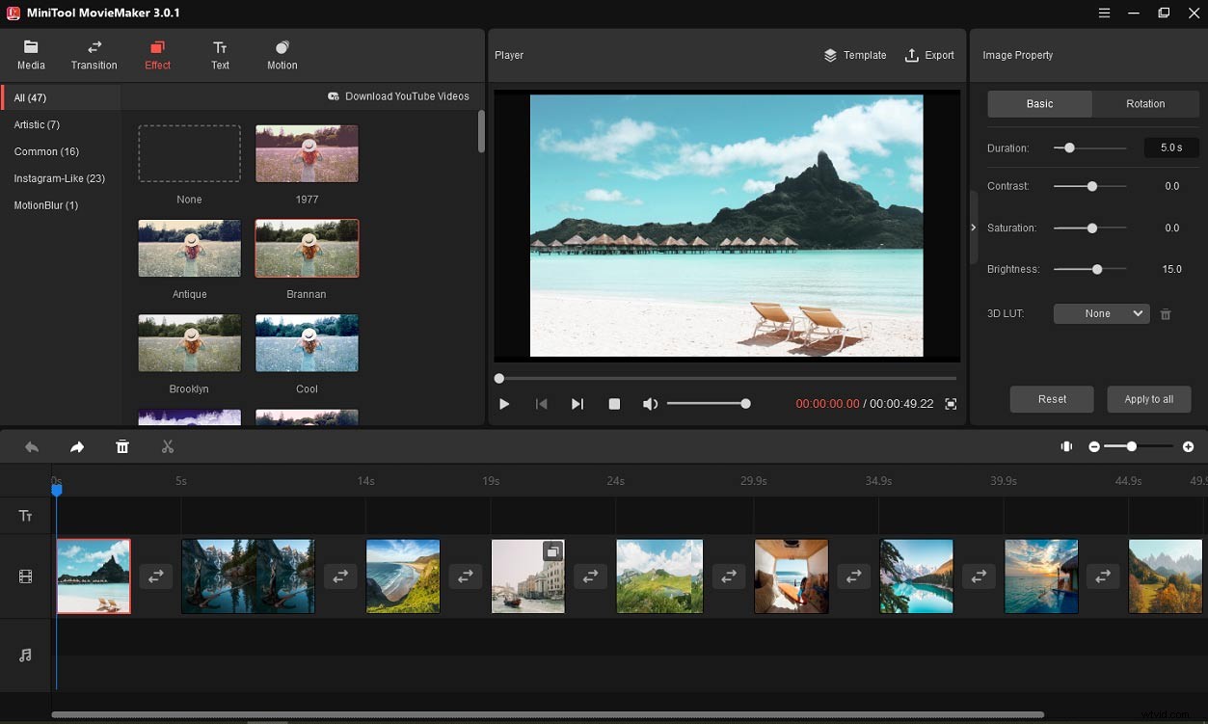The height and width of the screenshot is (724, 1208).
Task: Select the music track icon
Action: point(26,655)
